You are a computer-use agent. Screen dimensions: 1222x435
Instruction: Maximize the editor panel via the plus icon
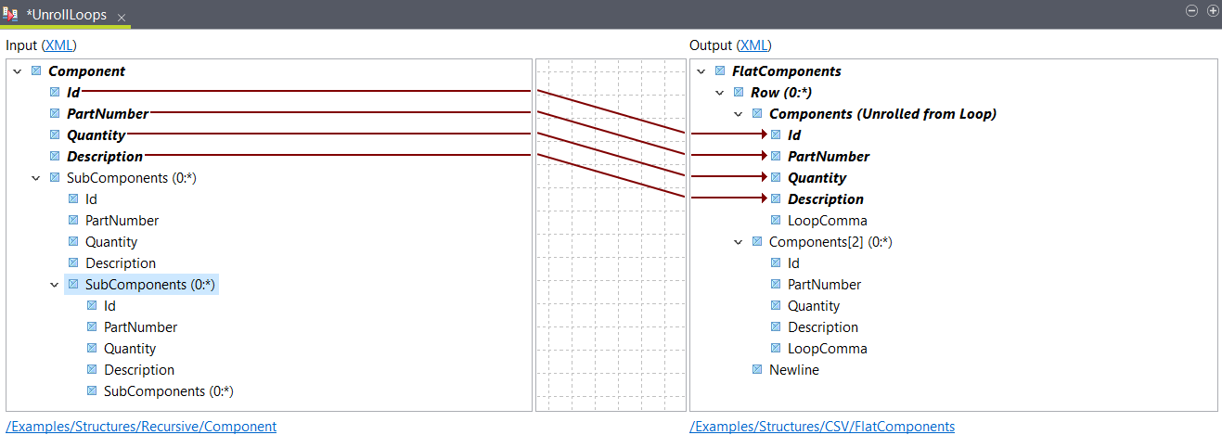coord(1212,11)
